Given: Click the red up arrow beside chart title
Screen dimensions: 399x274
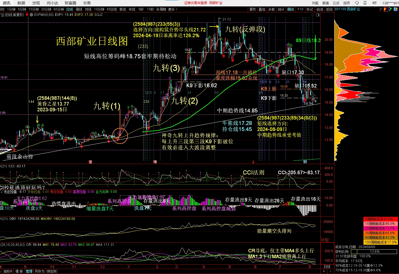Looking at the screenshot, I should 27,15.
